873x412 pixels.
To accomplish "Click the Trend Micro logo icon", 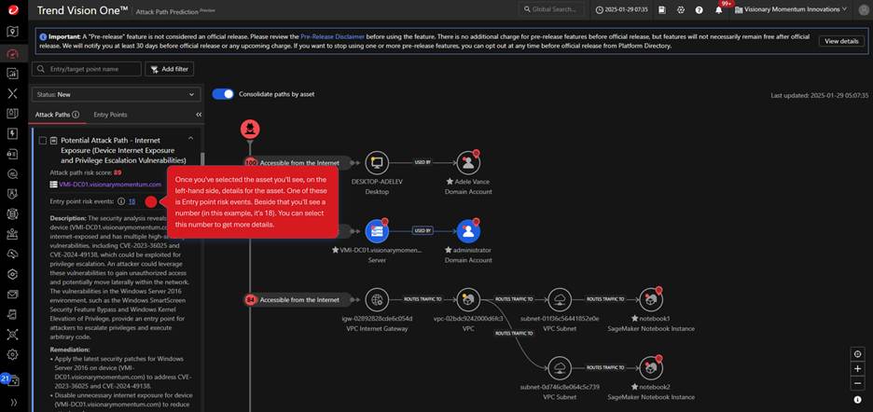I will click(13, 9).
